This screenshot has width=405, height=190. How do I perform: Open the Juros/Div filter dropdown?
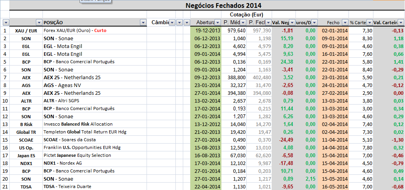pos(314,23)
